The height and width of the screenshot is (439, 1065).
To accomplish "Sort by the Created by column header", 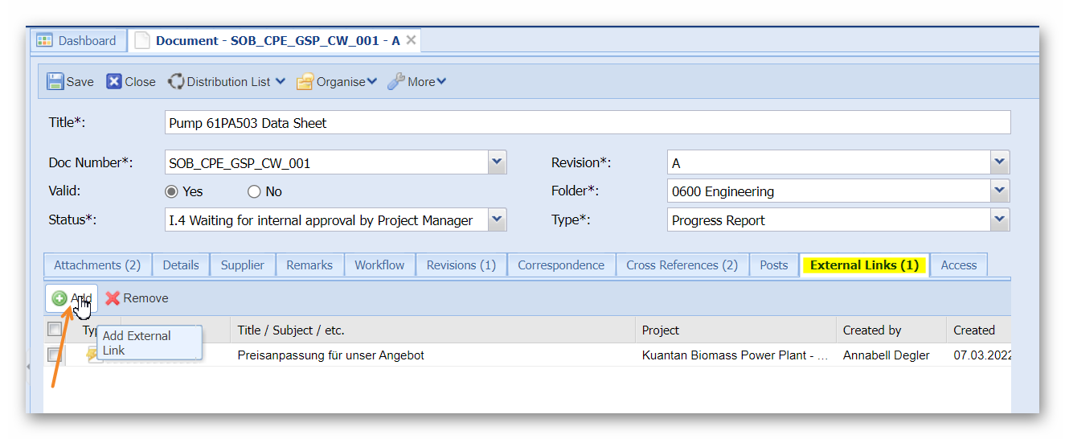I will click(872, 330).
